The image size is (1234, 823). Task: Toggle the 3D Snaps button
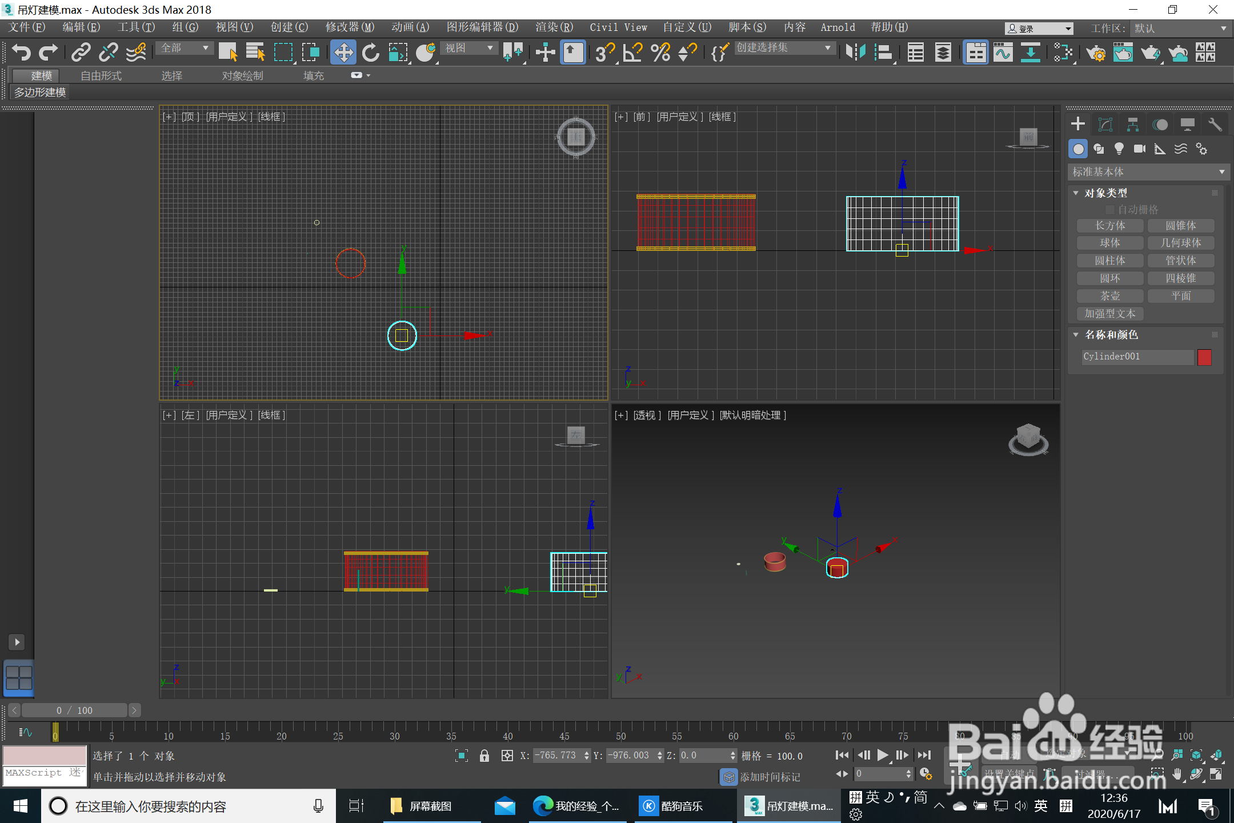click(x=604, y=53)
